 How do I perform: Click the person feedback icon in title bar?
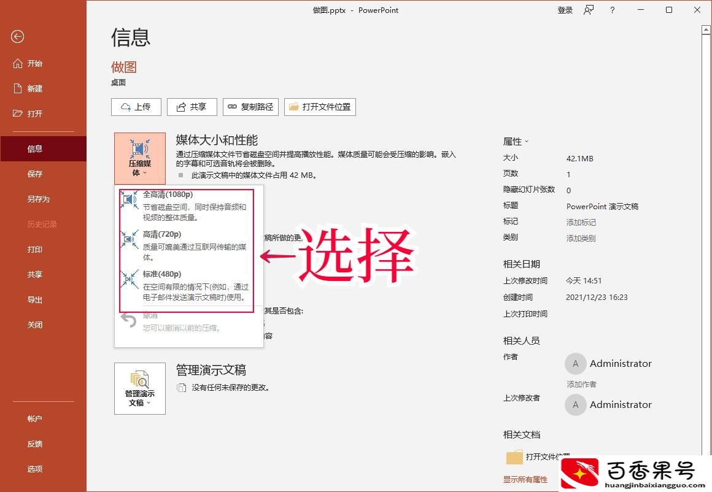tap(589, 10)
